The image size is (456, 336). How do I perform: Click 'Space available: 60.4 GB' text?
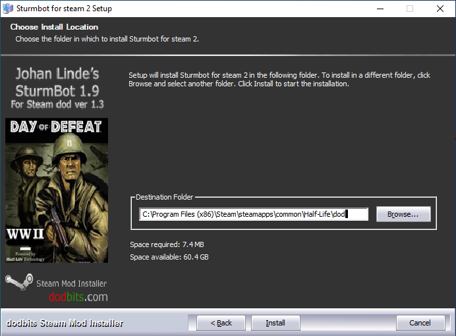point(169,257)
